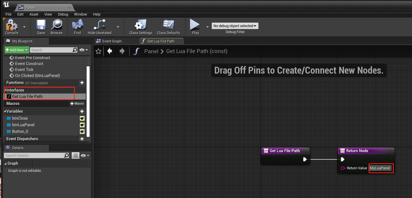The height and width of the screenshot is (198, 412).
Task: Toggle the eye visibility for Button_0
Action: tap(82, 131)
